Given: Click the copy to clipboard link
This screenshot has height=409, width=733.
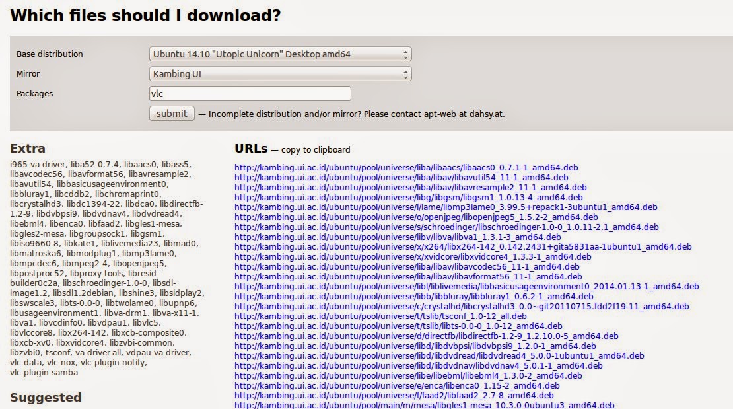Looking at the screenshot, I should click(316, 150).
